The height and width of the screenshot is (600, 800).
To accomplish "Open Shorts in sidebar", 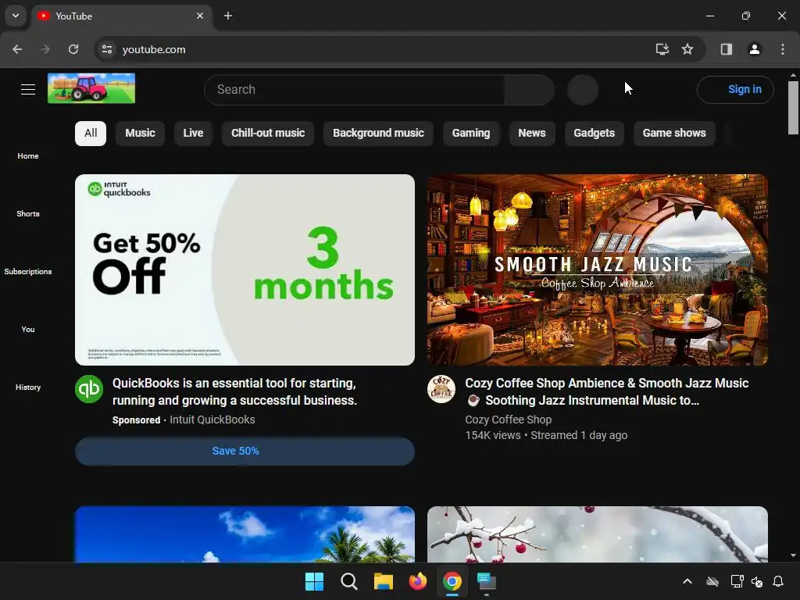I will pos(28,214).
